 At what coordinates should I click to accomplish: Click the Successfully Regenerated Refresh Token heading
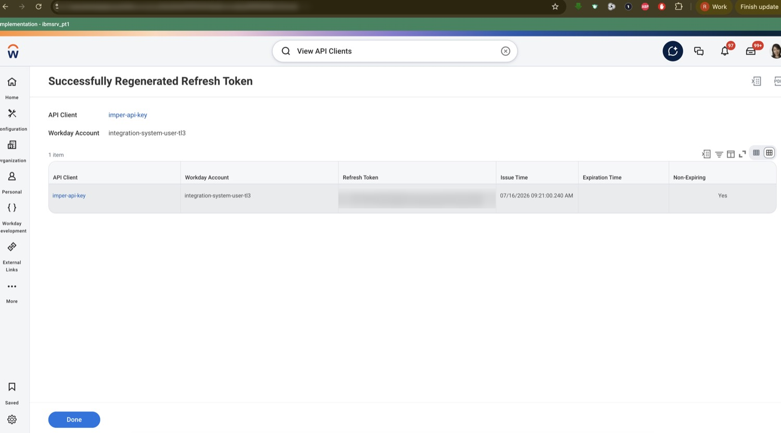tap(150, 81)
